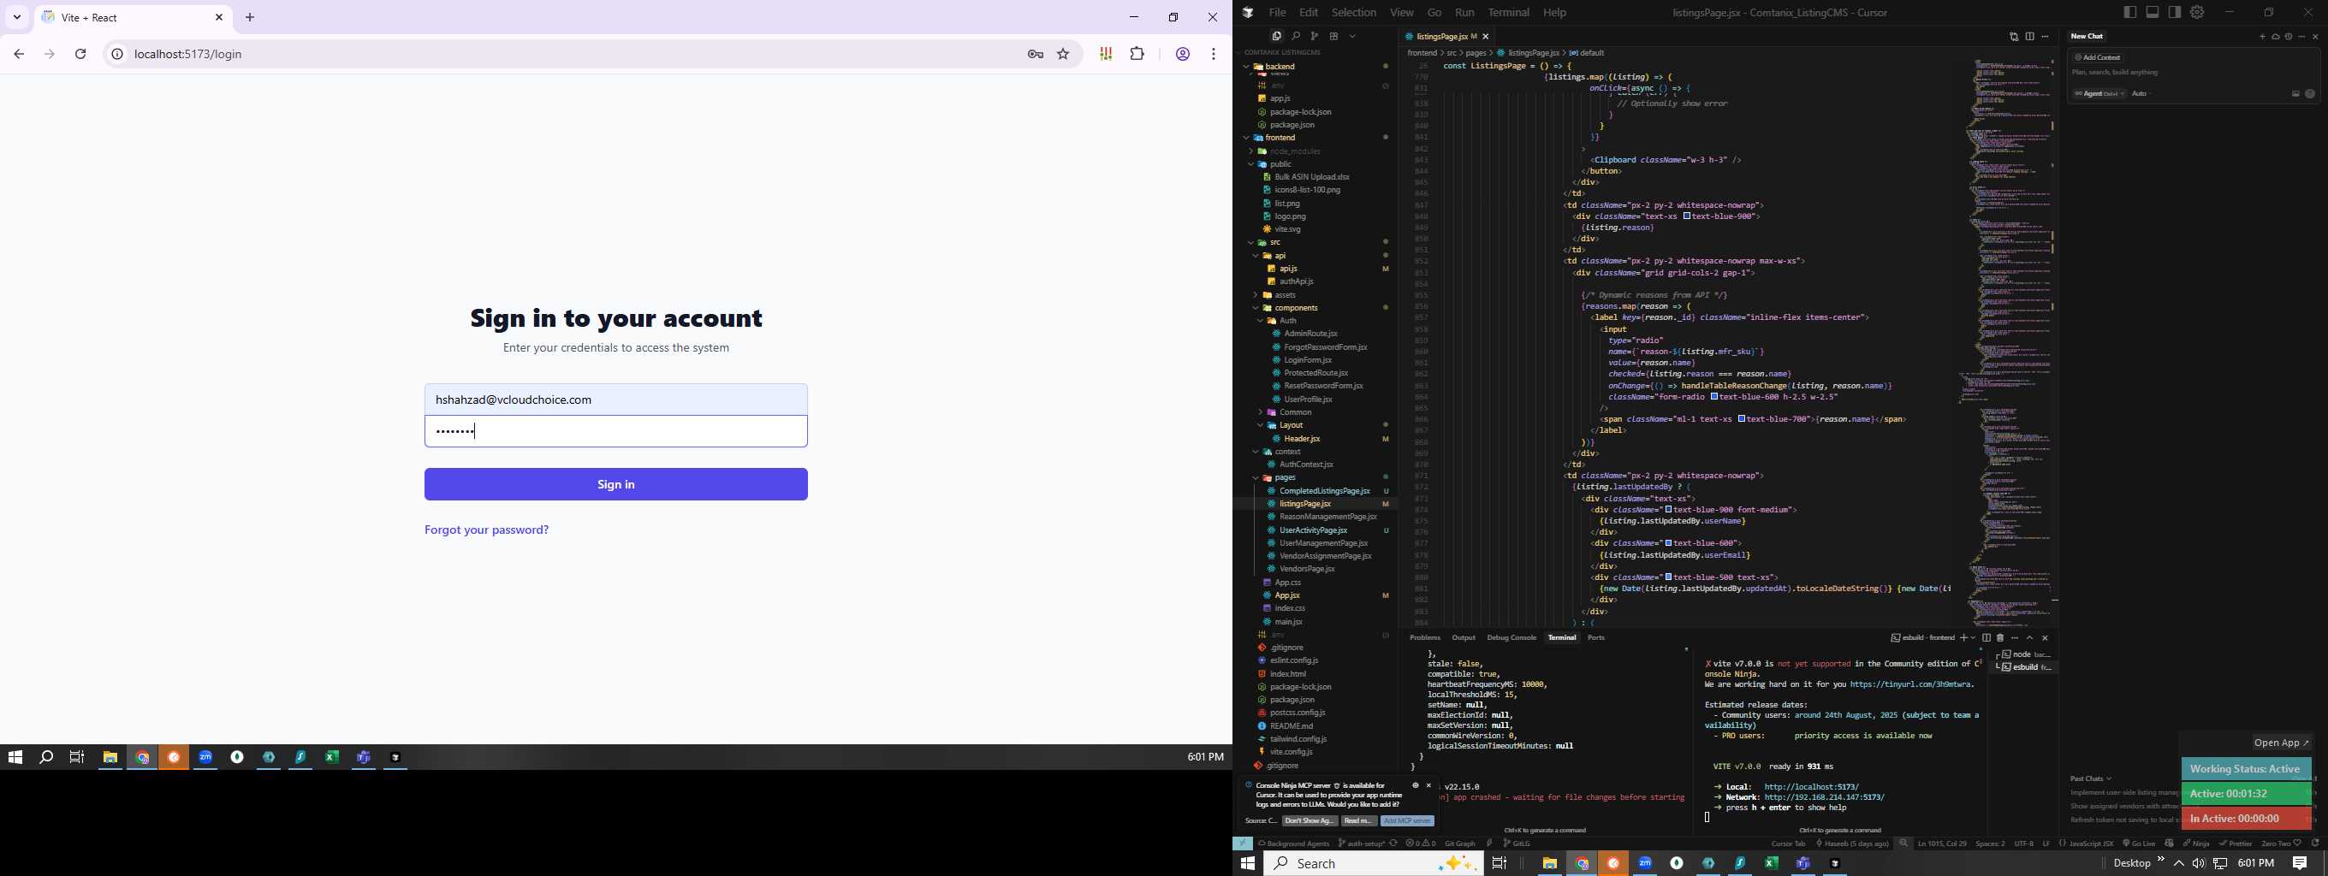This screenshot has height=876, width=2328.
Task: Switch to the Debug Console tab
Action: [x=1512, y=638]
